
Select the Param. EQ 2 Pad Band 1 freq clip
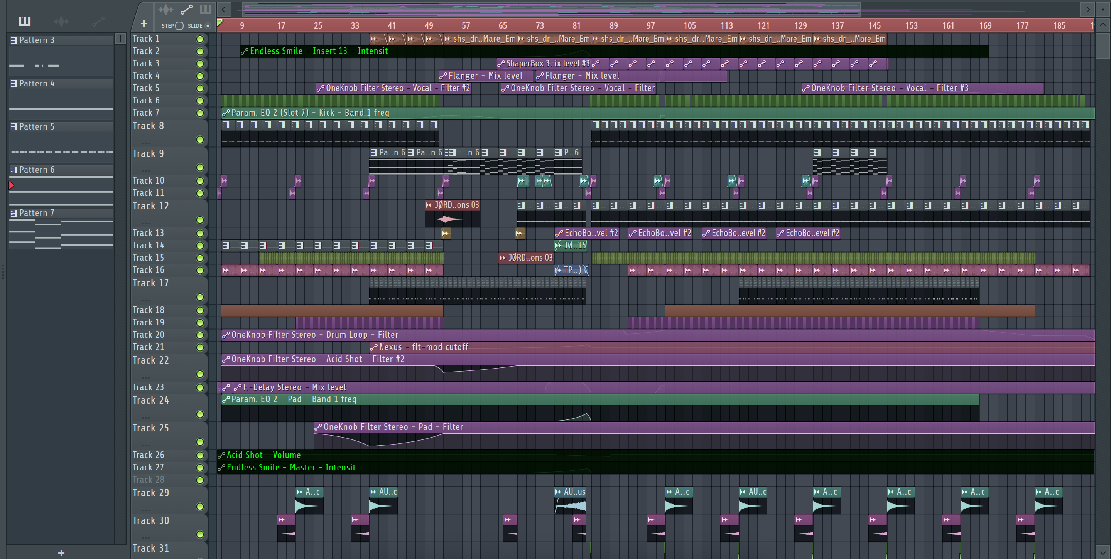(x=600, y=408)
